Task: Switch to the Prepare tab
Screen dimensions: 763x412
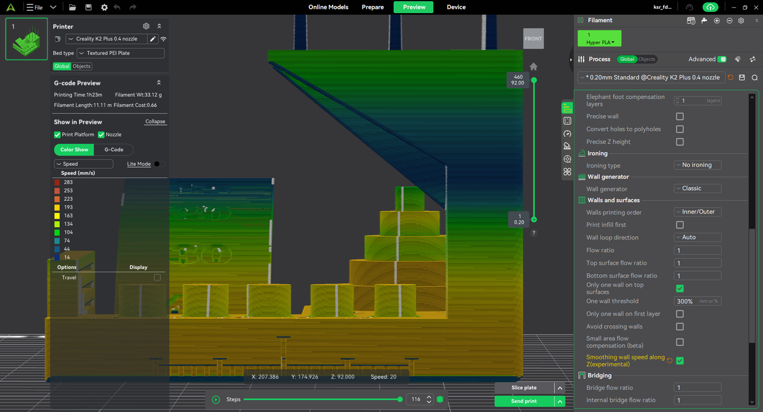Action: (373, 7)
